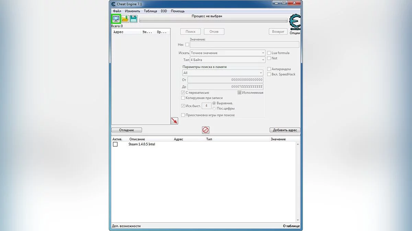This screenshot has height=231, width=412.
Task: Enable the Вкл. SpeedHack checkbox
Action: click(269, 74)
